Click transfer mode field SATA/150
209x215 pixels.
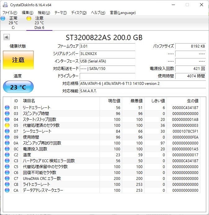[107, 69]
